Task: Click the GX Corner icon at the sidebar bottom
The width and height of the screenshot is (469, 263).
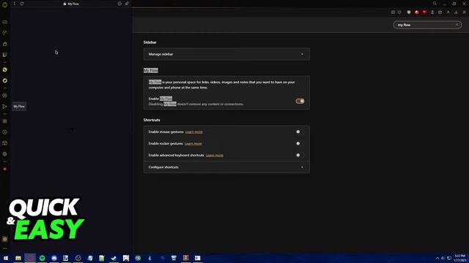Action: (x=5, y=239)
